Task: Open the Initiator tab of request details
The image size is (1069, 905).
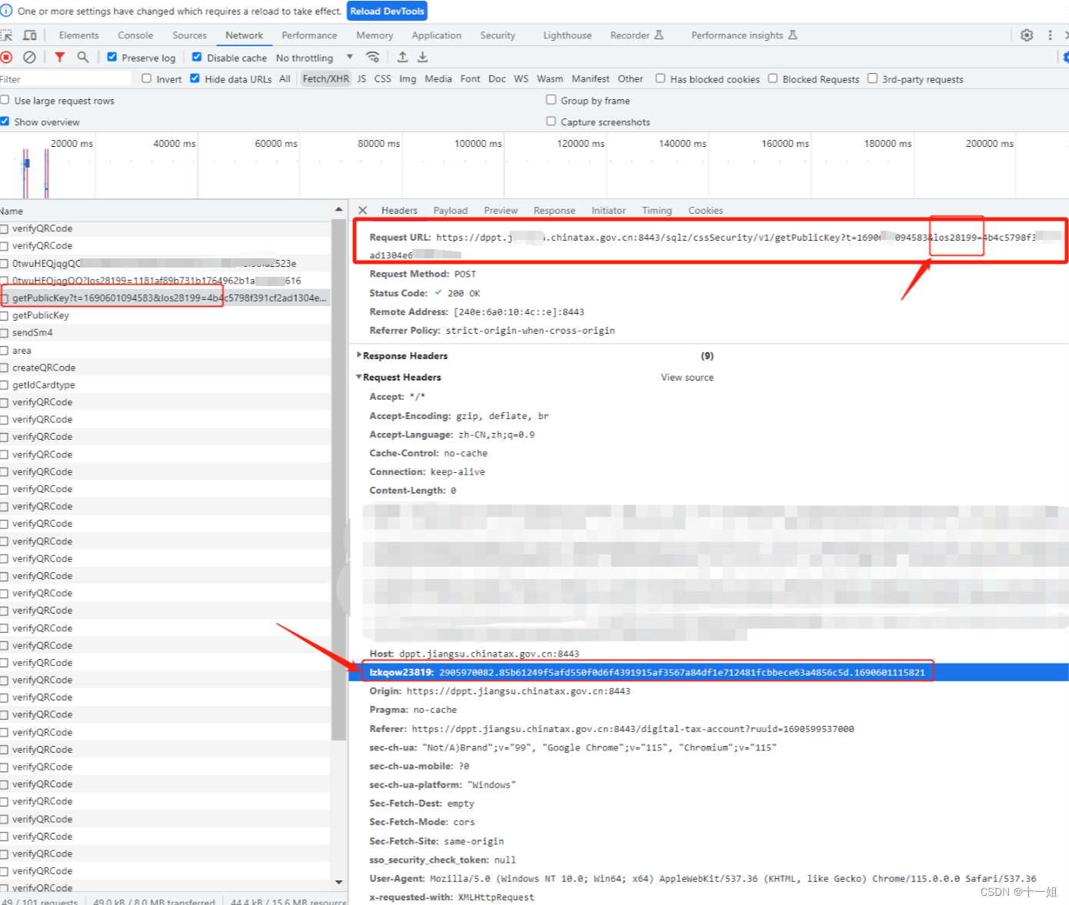Action: pos(608,211)
